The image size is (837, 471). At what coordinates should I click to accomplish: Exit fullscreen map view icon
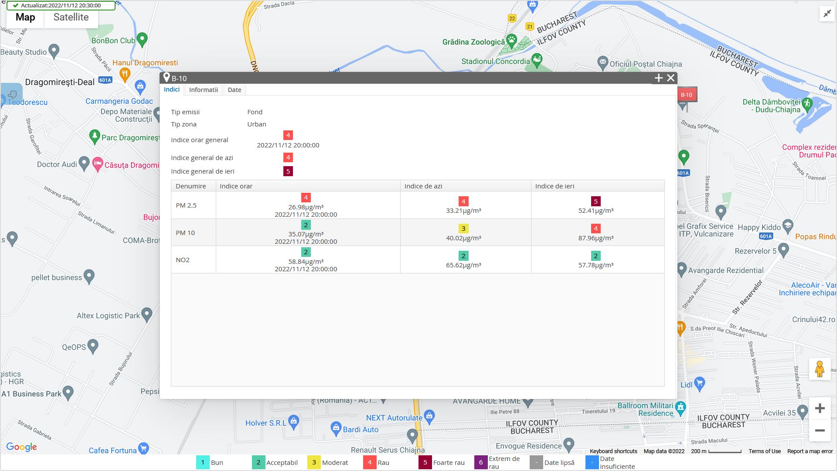(827, 14)
